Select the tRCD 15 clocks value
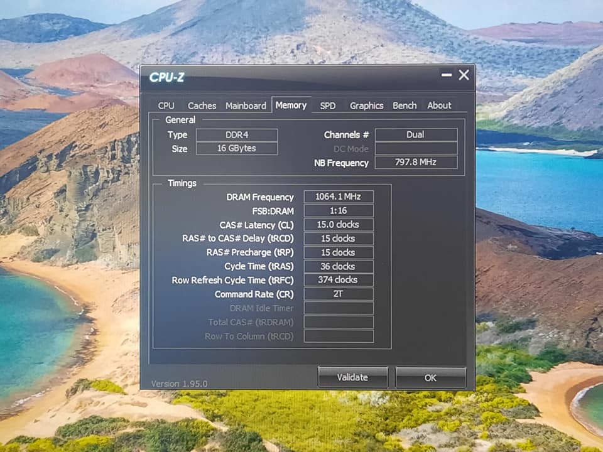603x452 pixels. [x=339, y=239]
